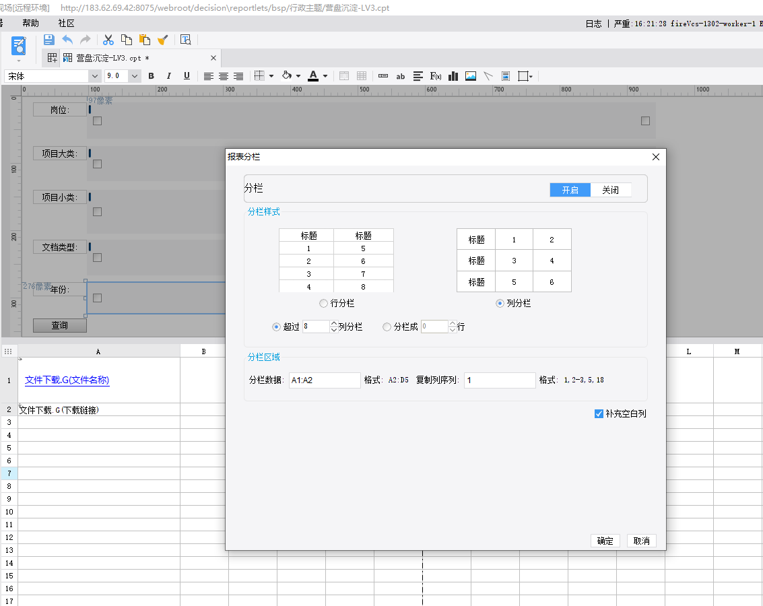Tick the checkbox beside 项目大类
Viewport: 763px width, 606px height.
tap(98, 164)
